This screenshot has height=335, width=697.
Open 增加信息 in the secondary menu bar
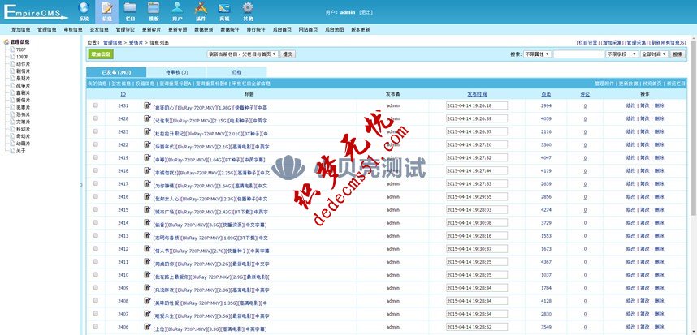[21, 30]
